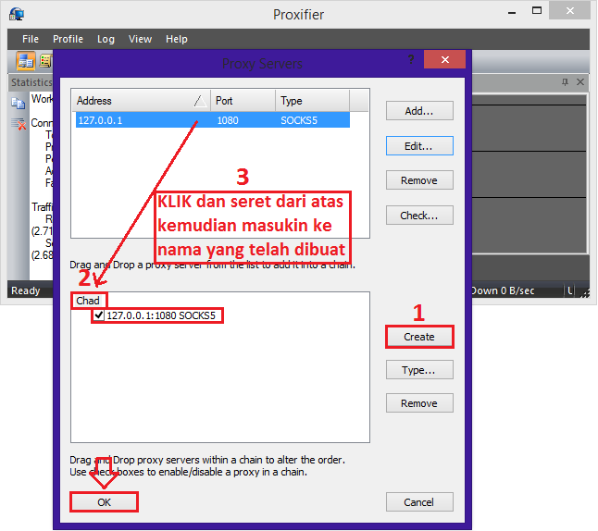The height and width of the screenshot is (531, 598).
Task: Open the Help menu
Action: pyautogui.click(x=177, y=39)
